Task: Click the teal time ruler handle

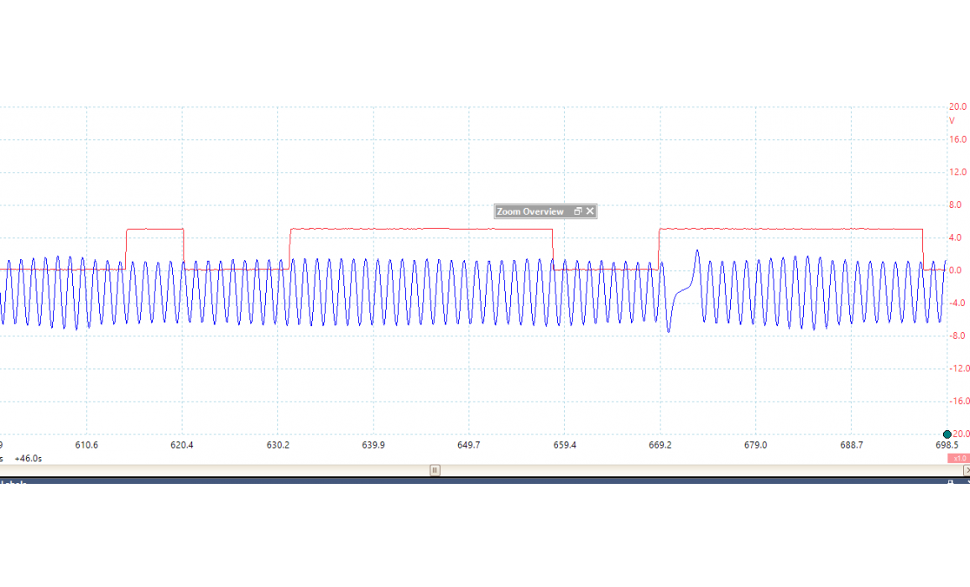Action: tap(947, 434)
